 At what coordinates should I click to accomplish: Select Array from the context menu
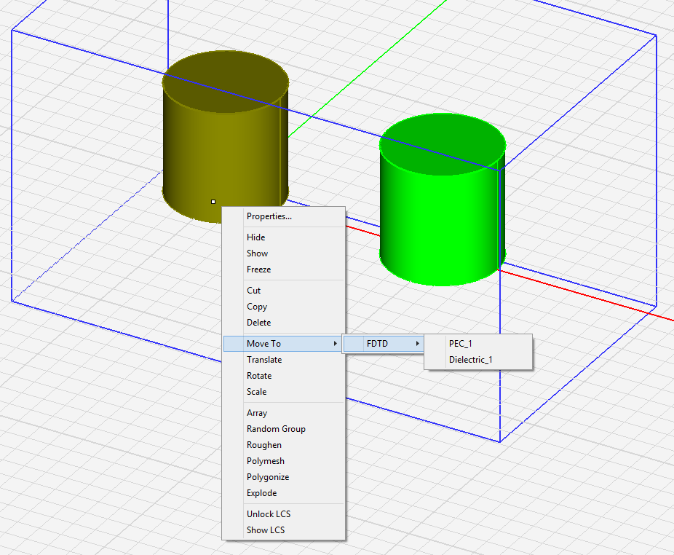click(x=256, y=413)
